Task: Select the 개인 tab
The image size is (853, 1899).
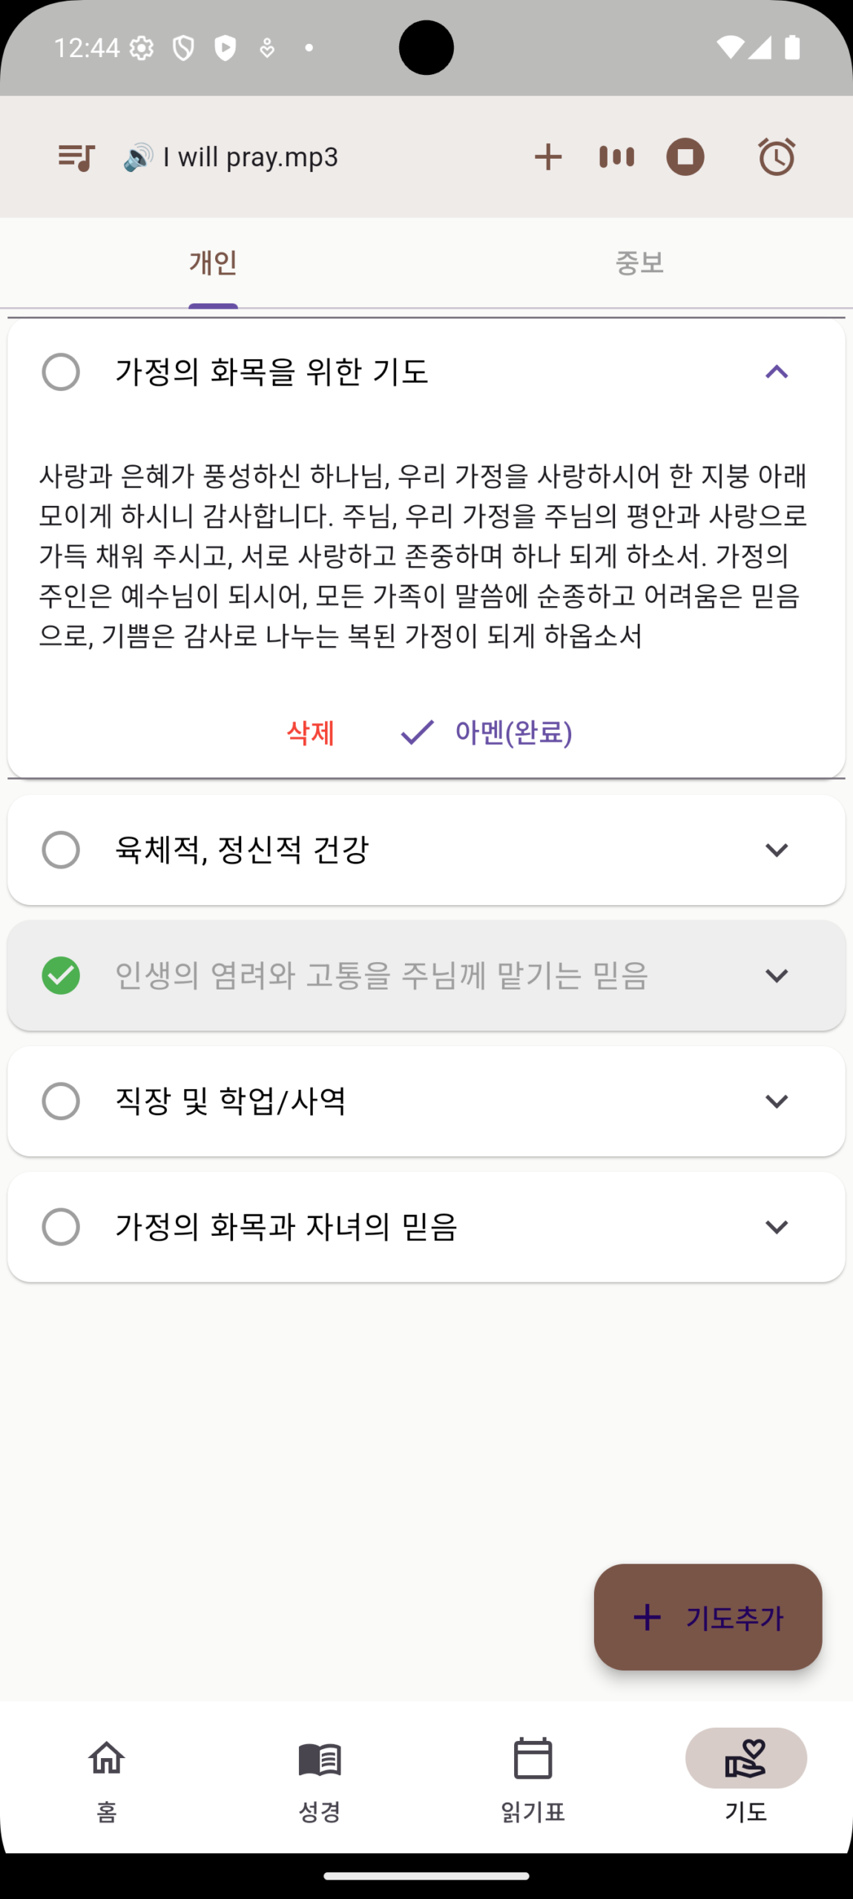Action: click(x=213, y=263)
